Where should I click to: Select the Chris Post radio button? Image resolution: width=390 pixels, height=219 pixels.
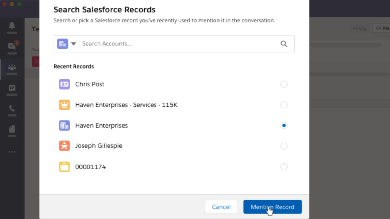(284, 84)
